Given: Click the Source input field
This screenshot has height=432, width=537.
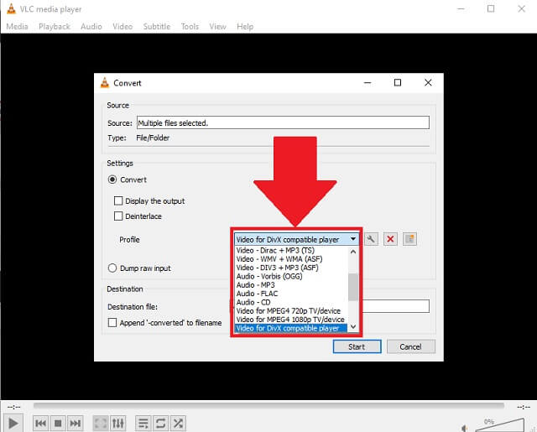Looking at the screenshot, I should (x=283, y=122).
